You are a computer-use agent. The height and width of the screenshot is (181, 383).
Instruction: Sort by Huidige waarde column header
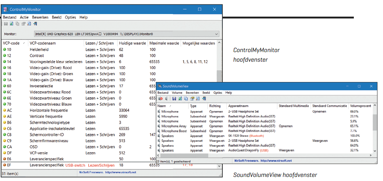click(132, 43)
